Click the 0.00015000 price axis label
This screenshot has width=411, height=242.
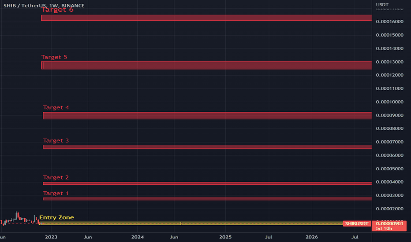(389, 35)
